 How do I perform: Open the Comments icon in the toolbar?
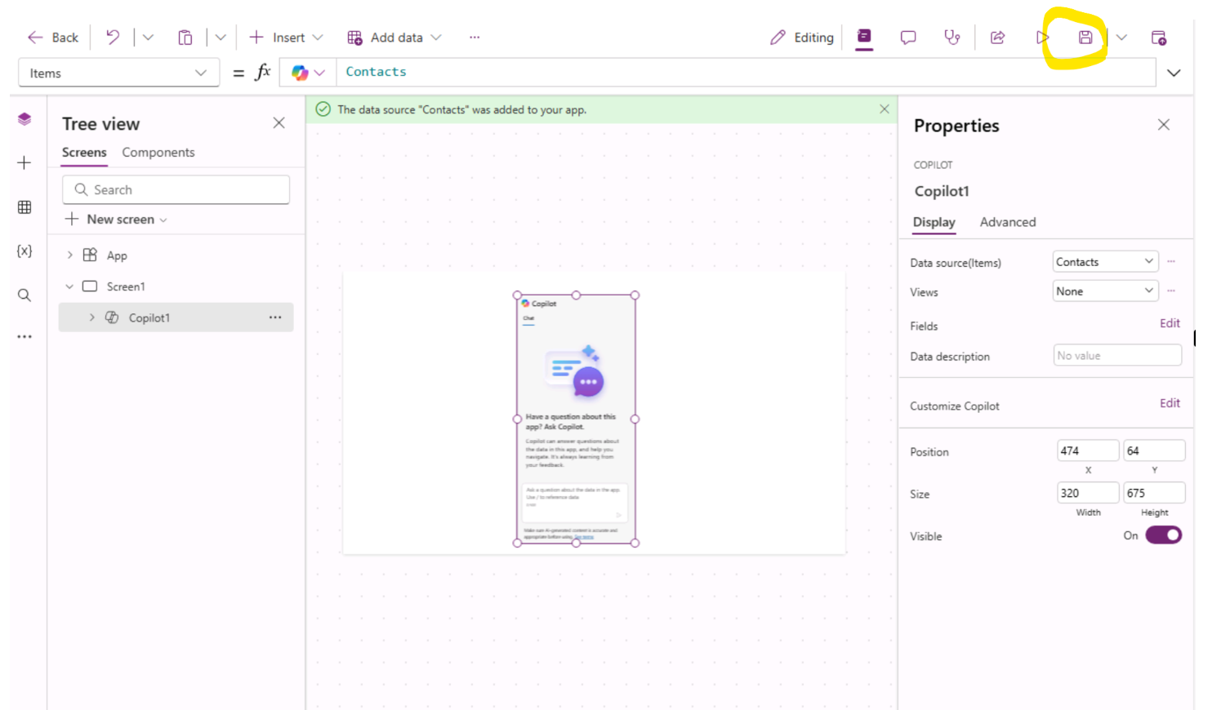[x=907, y=38]
